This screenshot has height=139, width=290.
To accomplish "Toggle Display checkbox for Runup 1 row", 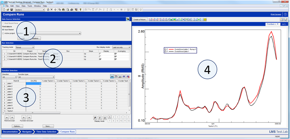I will pos(100,54).
